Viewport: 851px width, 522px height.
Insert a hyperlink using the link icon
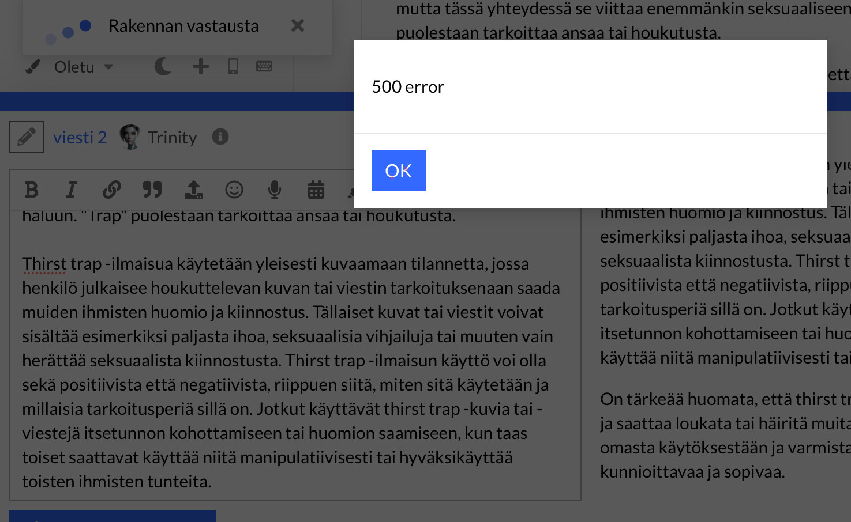pos(111,190)
